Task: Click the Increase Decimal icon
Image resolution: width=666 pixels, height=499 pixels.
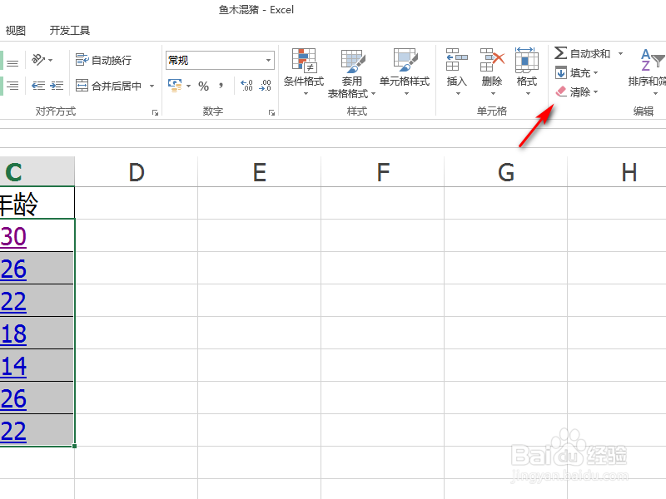Action: (x=246, y=84)
